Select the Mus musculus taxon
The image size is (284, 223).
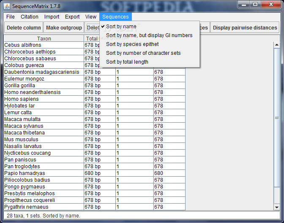pos(44,140)
